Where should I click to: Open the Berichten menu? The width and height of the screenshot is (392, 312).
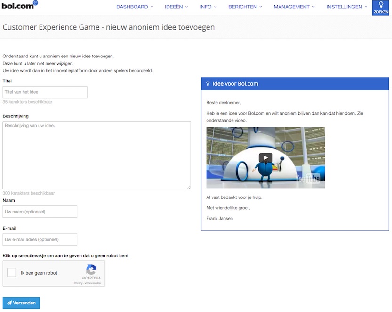point(245,7)
